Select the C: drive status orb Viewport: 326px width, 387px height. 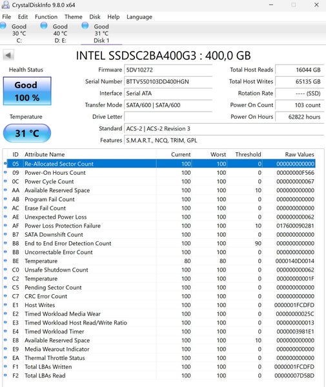pos(3,26)
